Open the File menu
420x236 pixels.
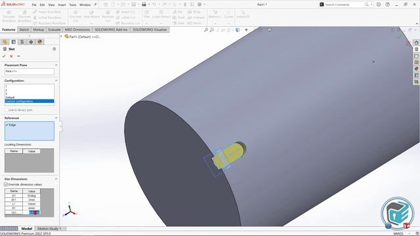click(34, 5)
